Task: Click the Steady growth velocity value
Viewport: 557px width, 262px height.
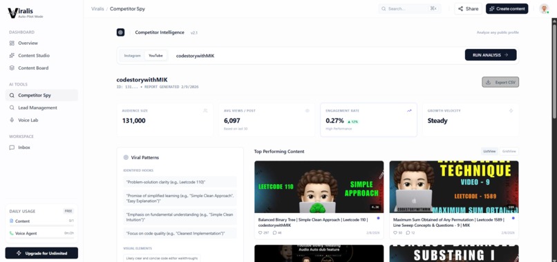Action: [437, 121]
